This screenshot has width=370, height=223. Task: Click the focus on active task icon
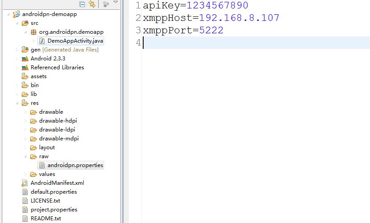tap(106, 4)
